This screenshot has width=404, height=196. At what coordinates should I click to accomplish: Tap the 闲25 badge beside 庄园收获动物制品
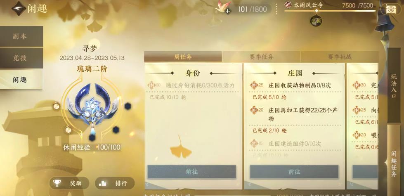click(257, 85)
